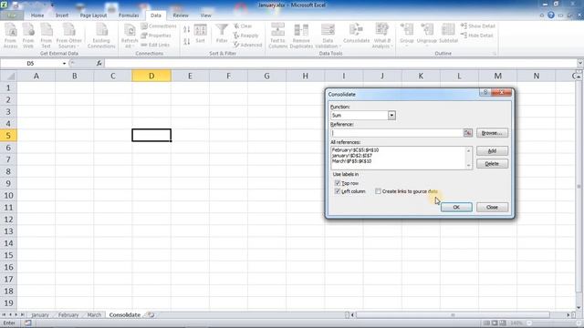Image resolution: width=584 pixels, height=328 pixels.
Task: Select the March reference in the list
Action: point(351,161)
